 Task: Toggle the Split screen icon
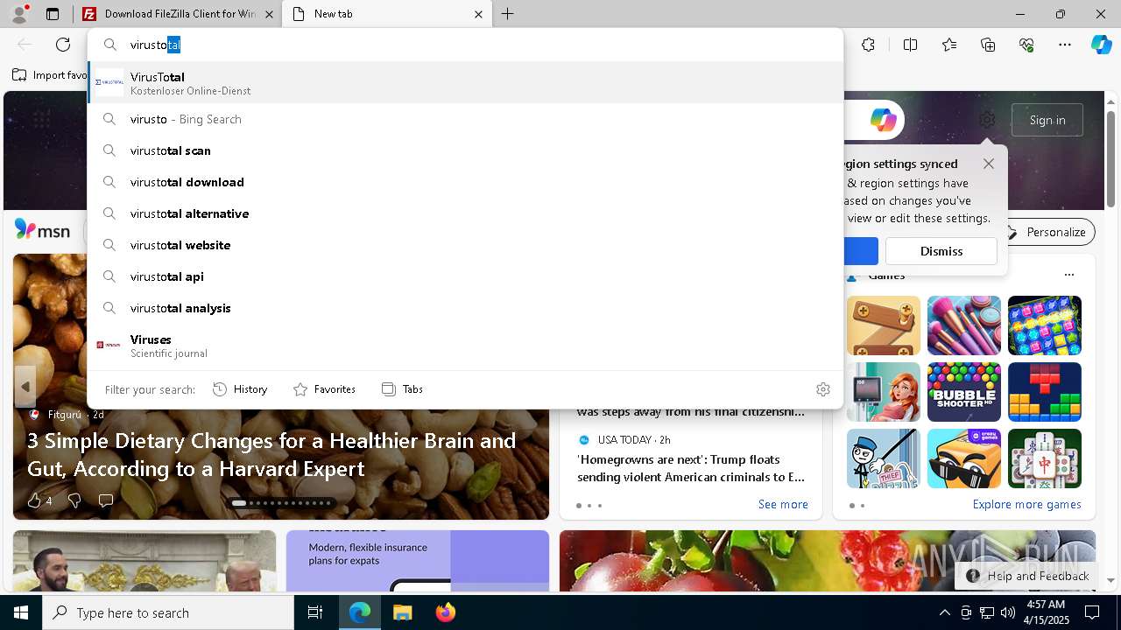pyautogui.click(x=910, y=45)
